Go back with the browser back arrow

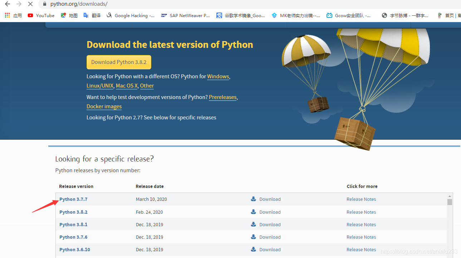click(x=8, y=4)
